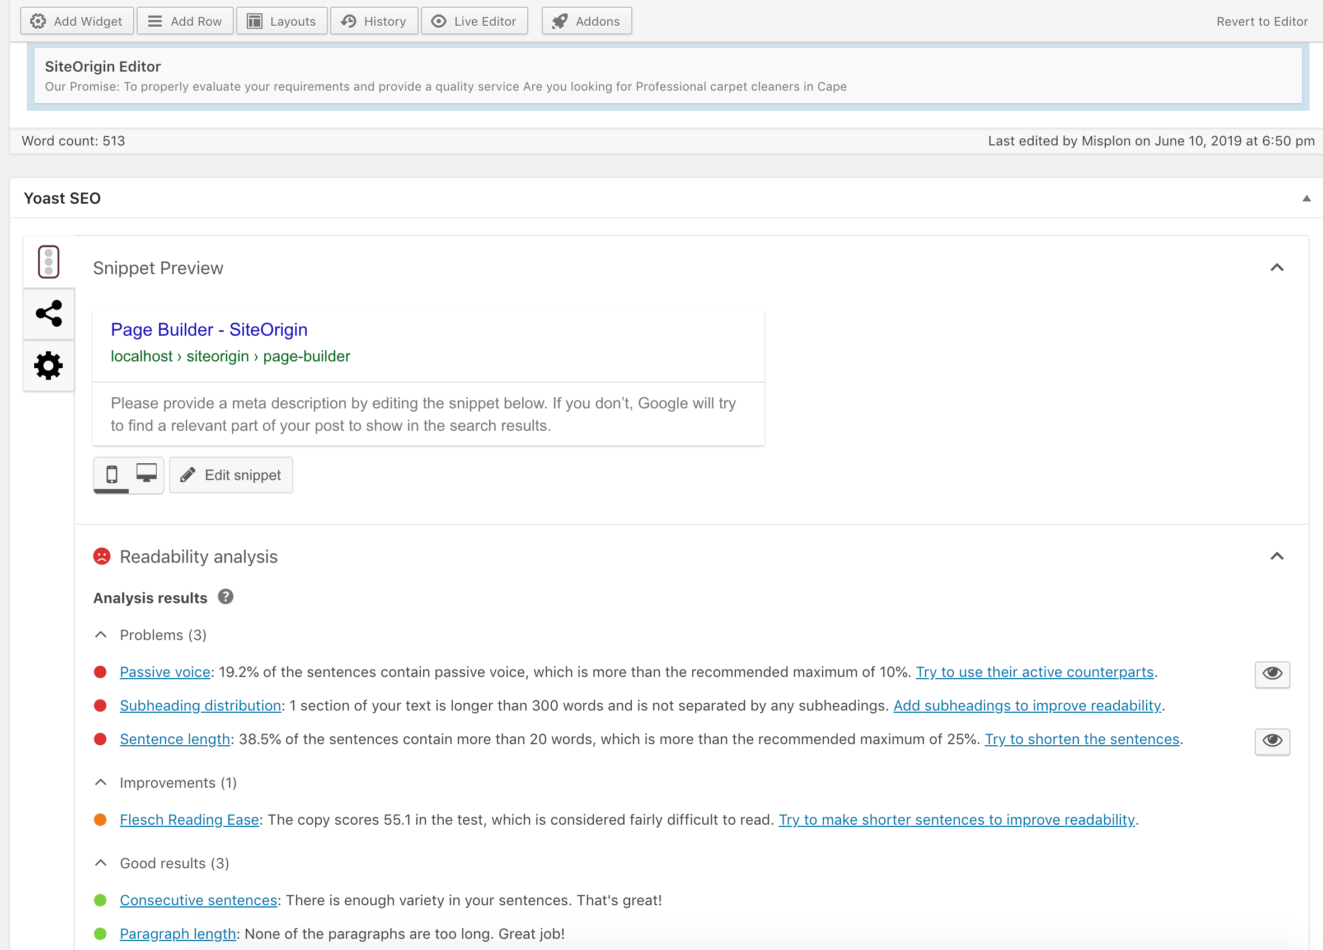Click the localhost siteorigin page-builder URL
This screenshot has height=950, width=1323.
click(231, 356)
